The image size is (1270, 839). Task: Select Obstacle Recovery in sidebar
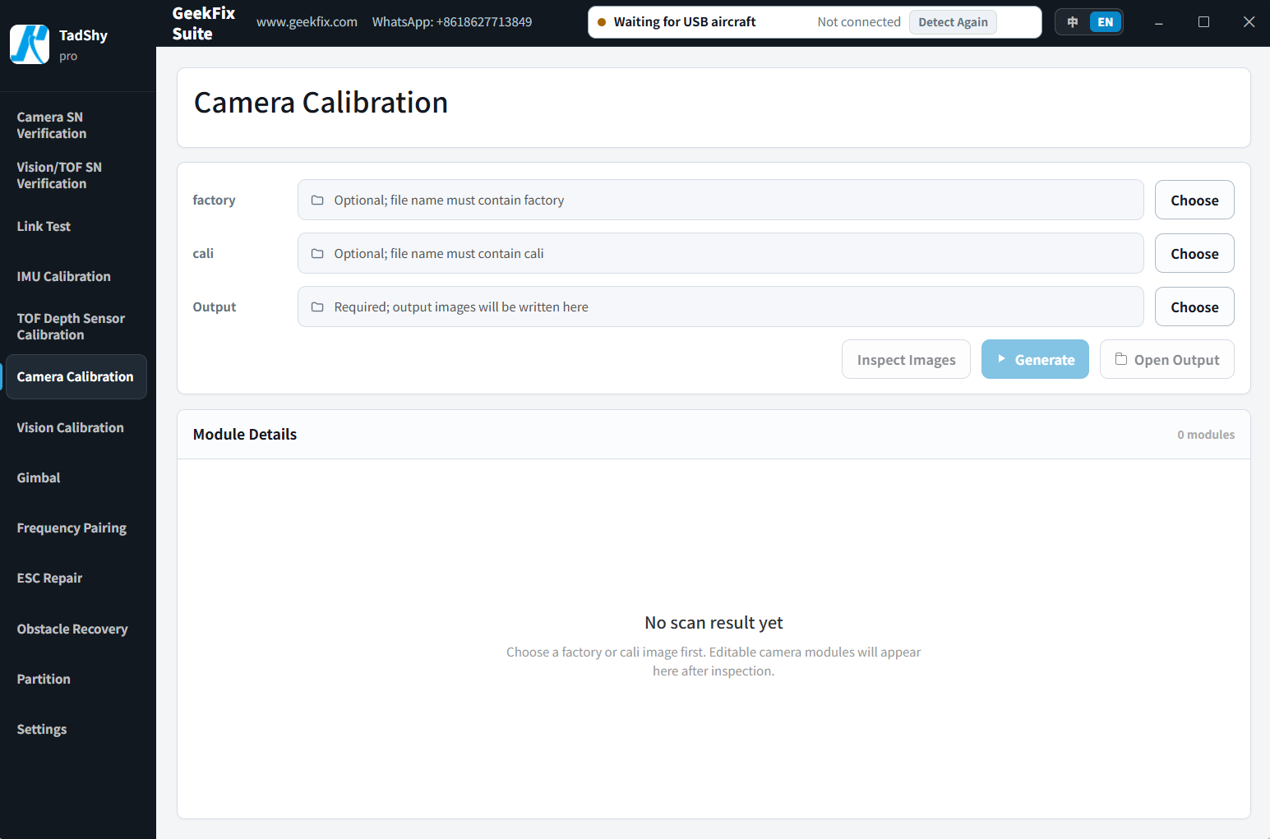[x=77, y=629]
